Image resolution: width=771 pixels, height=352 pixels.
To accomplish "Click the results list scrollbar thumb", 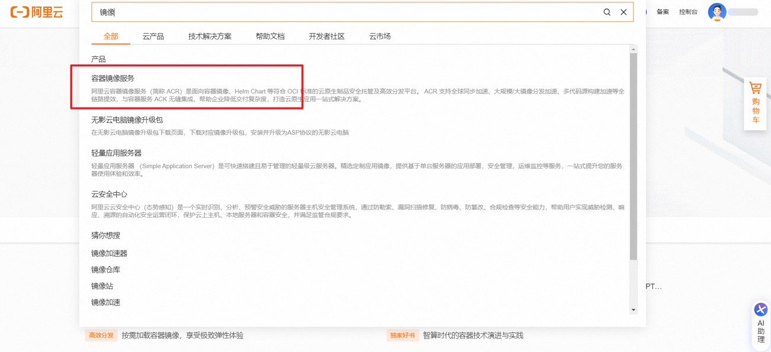I will (634, 157).
